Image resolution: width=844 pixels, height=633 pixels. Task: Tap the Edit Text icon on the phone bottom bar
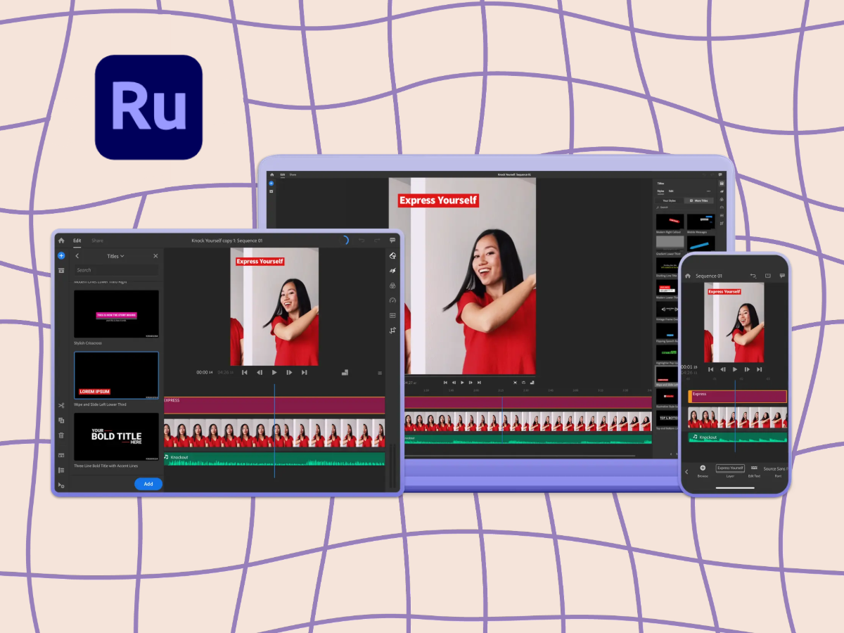point(754,468)
